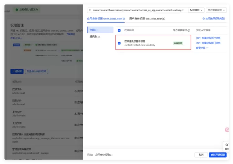Open the 是否需要审核 filter dropdown

coord(216,10)
